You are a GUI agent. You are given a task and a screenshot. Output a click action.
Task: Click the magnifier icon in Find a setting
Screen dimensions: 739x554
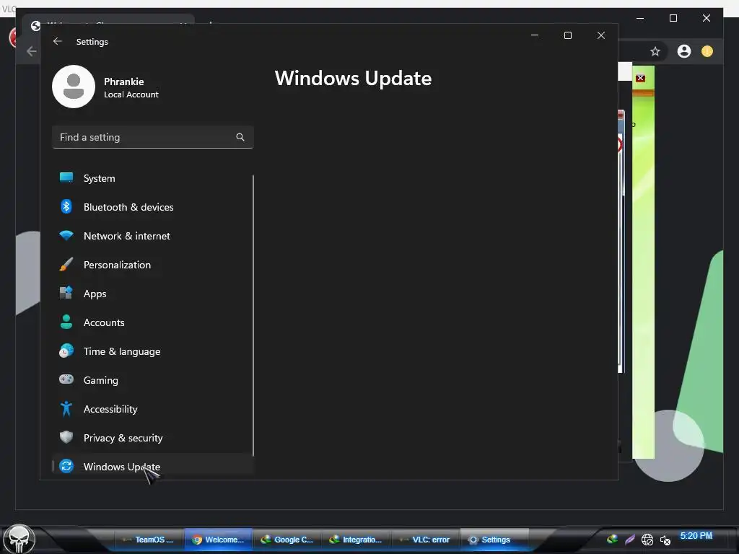pos(240,137)
